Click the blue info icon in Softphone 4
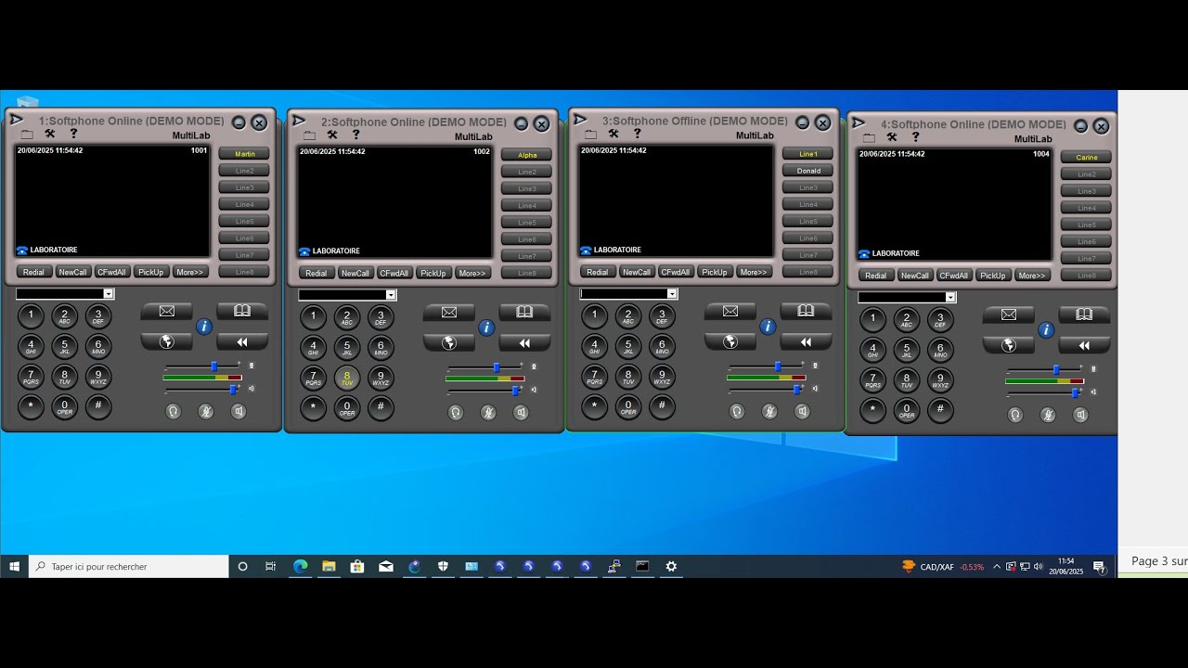This screenshot has height=668, width=1188. (x=1046, y=330)
